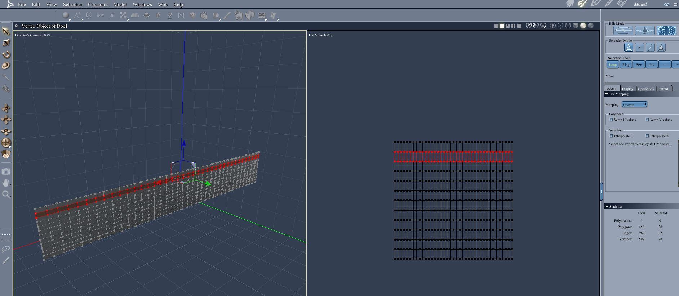Click the Ring selection button
679x296 pixels.
[x=626, y=65]
